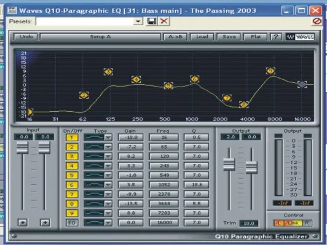This screenshot has width=327, height=245.
Task: Click the Trim value 10.0
Action: tap(249, 224)
